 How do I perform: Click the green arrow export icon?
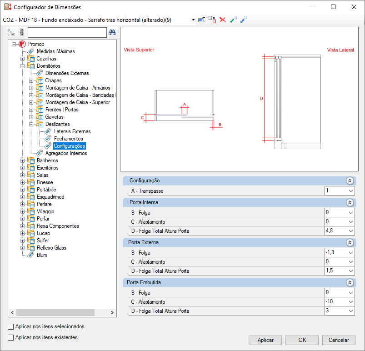(x=233, y=20)
